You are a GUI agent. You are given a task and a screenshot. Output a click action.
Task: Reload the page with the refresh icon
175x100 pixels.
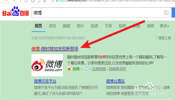click(26, 1)
